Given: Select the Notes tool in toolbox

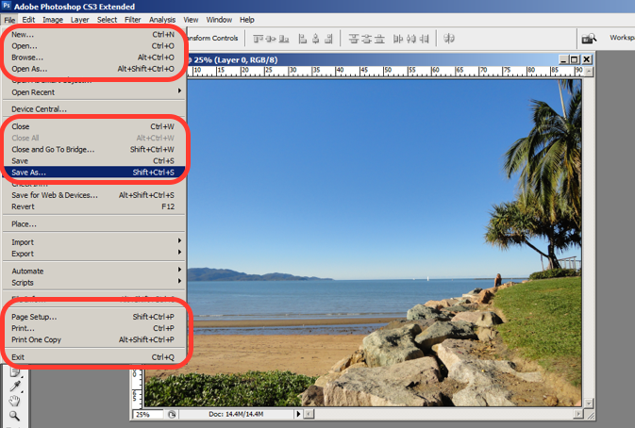Looking at the screenshot, I should coord(15,372).
